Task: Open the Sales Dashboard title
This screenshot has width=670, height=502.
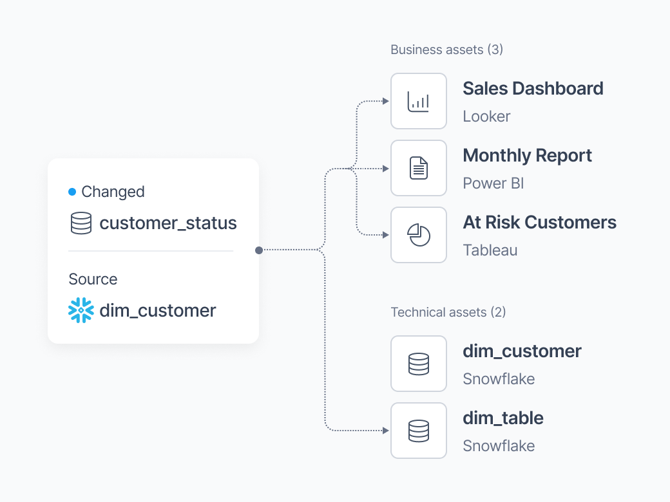Action: click(x=533, y=89)
